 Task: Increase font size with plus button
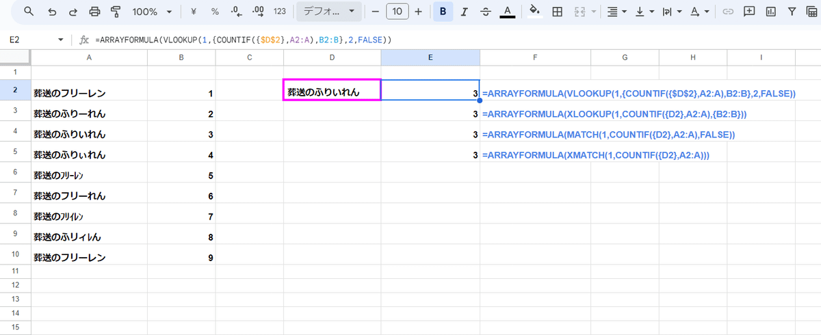coord(419,12)
